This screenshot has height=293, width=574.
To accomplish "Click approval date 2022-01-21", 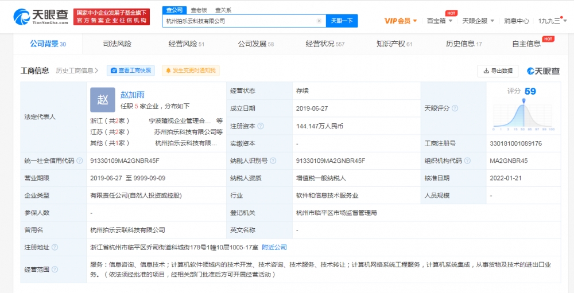I will 506,178.
